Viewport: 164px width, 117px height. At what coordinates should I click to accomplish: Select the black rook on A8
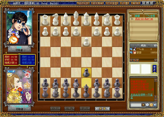tap(117, 92)
